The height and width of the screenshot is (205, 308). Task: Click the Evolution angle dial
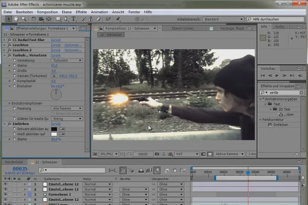pyautogui.click(x=56, y=94)
